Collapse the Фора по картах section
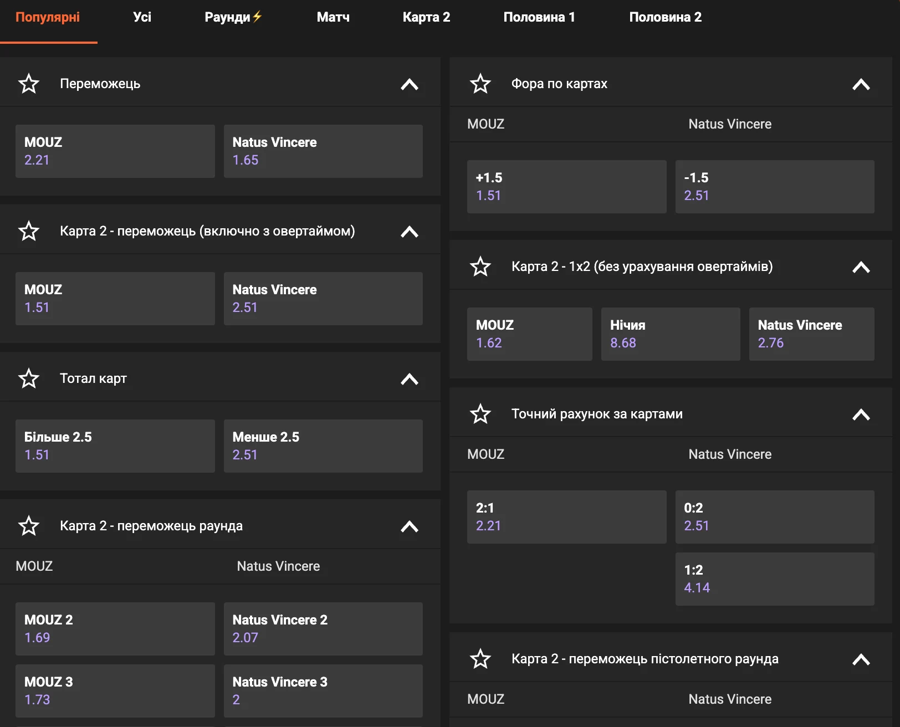 861,84
